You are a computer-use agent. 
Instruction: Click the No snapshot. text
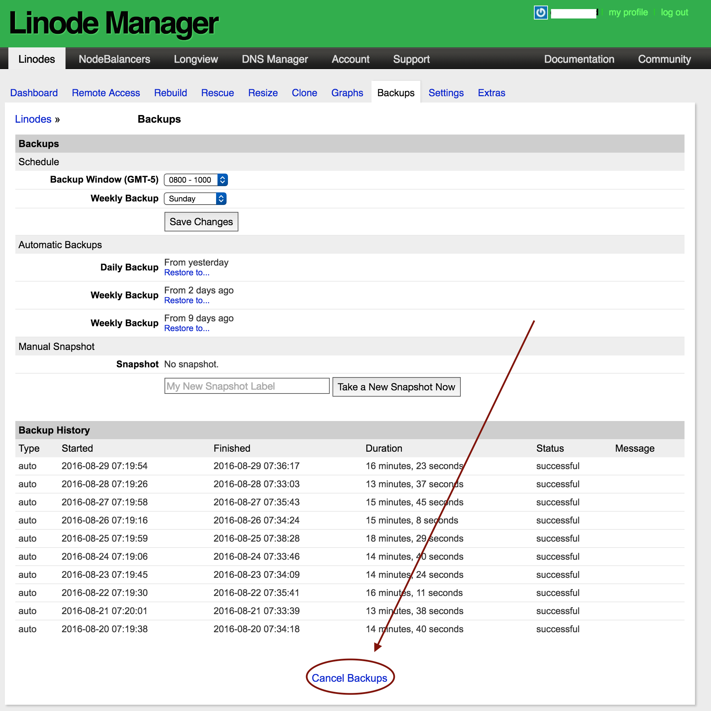point(191,364)
